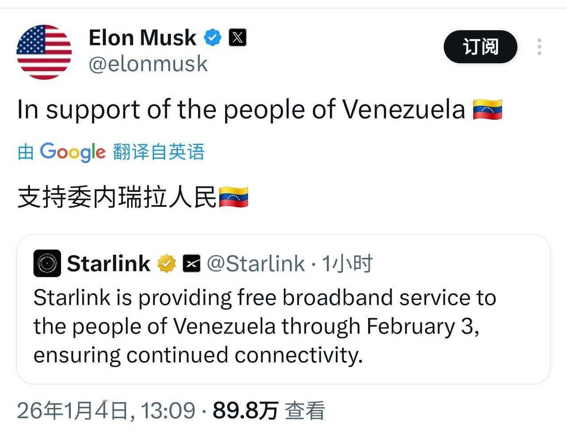Open the quoted Starlink broadband post text
Screen dimensions: 567x441
tap(264, 326)
